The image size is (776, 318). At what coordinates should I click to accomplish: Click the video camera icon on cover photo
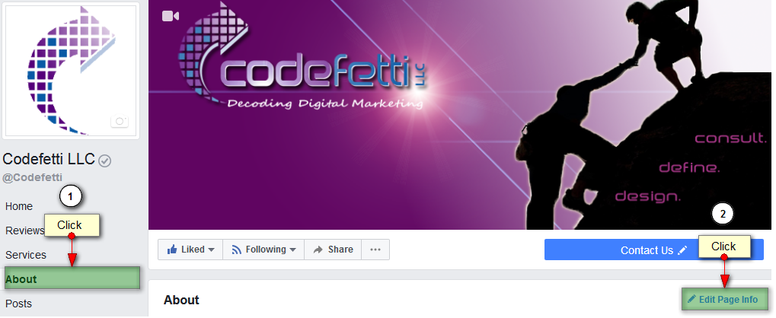tap(171, 16)
